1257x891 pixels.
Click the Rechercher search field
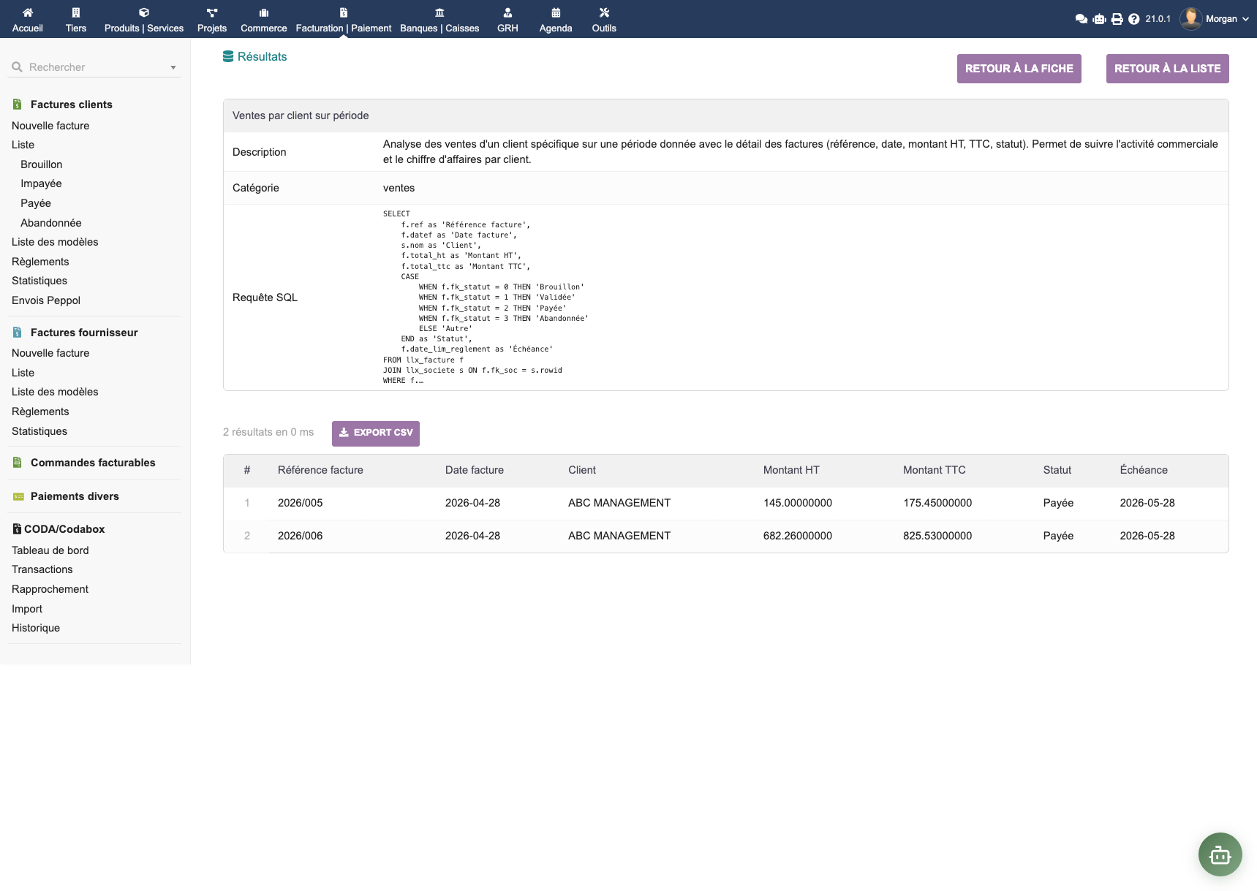[x=91, y=67]
